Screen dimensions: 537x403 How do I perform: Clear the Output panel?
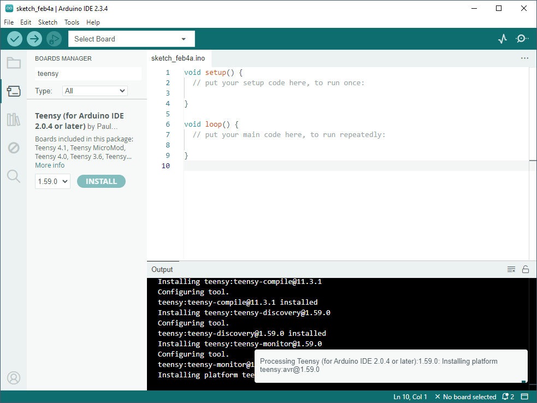tap(511, 269)
